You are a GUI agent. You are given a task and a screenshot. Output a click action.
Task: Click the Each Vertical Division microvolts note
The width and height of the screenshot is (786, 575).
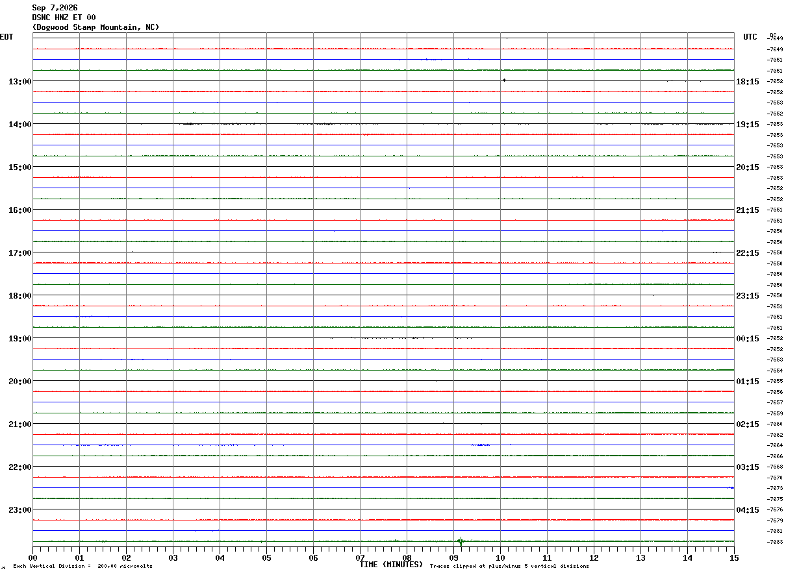83,567
